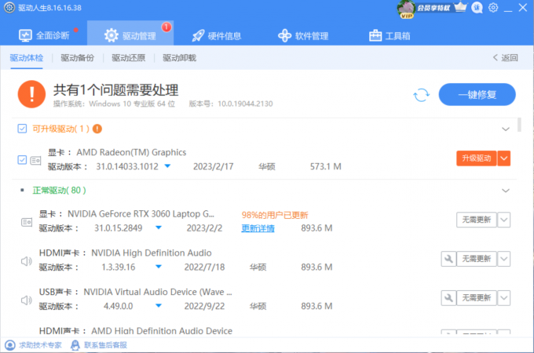The height and width of the screenshot is (353, 534).
Task: Click the 全面诊断 monitor icon
Action: tap(25, 35)
